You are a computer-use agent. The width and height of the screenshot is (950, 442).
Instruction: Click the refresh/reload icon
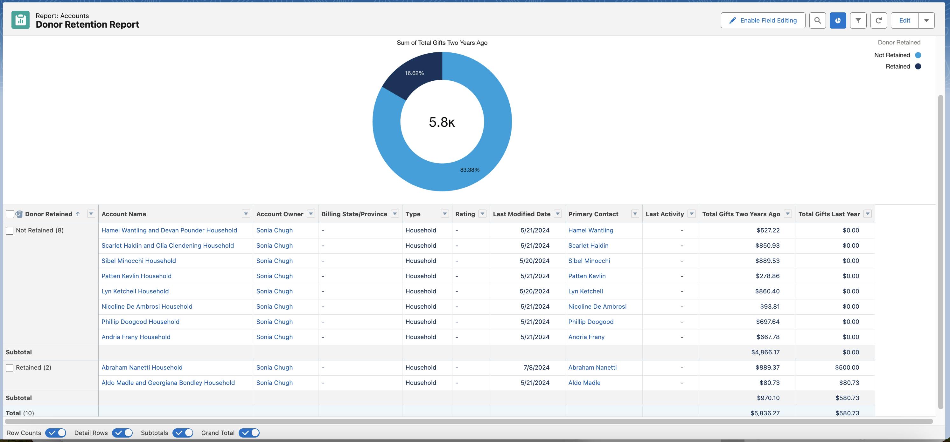(878, 20)
